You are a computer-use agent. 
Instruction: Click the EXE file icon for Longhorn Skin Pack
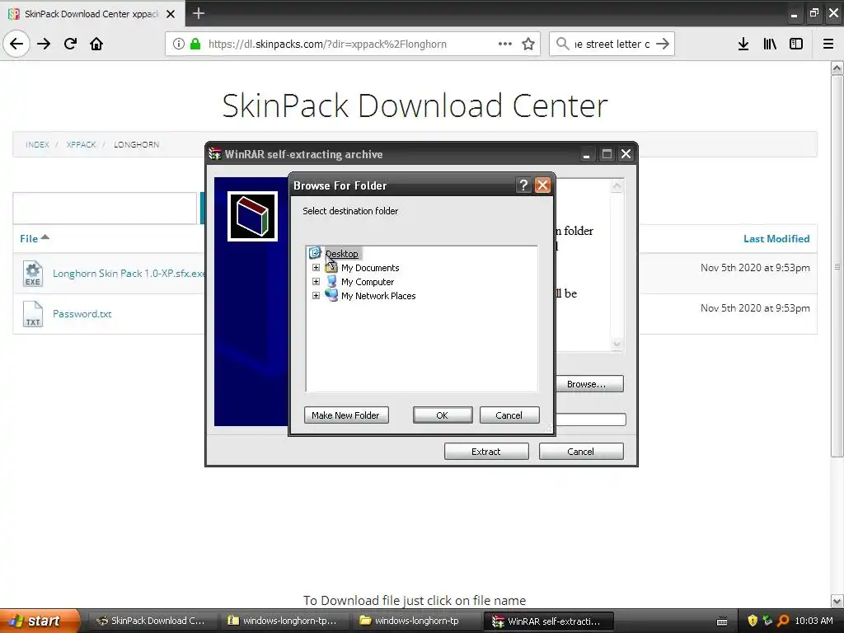32,274
